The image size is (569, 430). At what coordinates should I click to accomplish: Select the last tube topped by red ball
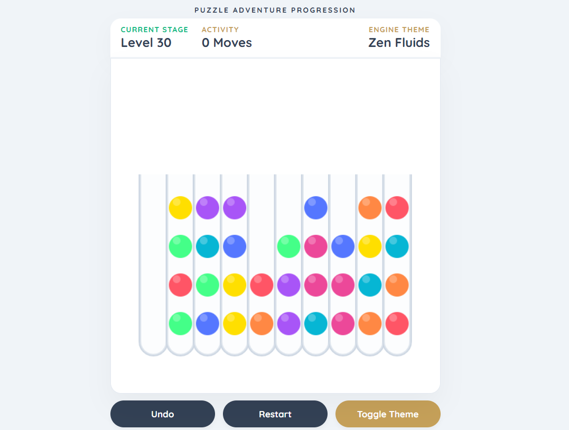(397, 265)
